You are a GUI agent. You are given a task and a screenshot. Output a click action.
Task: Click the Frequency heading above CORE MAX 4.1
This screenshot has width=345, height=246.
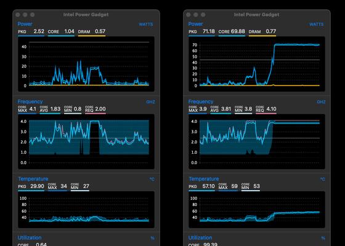(x=30, y=101)
